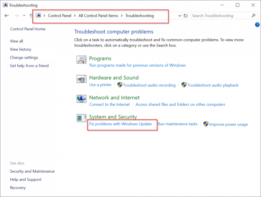Click the search magnifier icon

point(254,16)
